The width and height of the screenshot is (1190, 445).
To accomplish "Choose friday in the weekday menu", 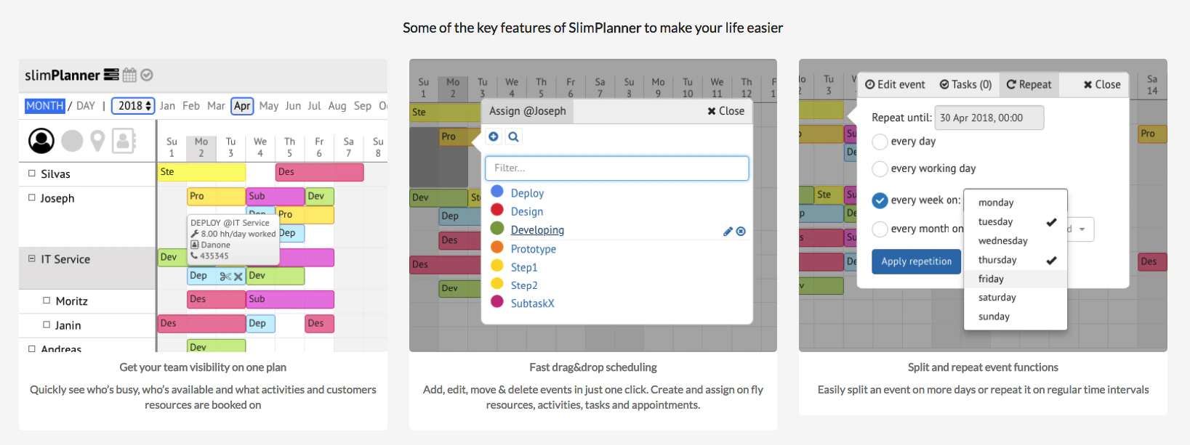I will tap(991, 279).
